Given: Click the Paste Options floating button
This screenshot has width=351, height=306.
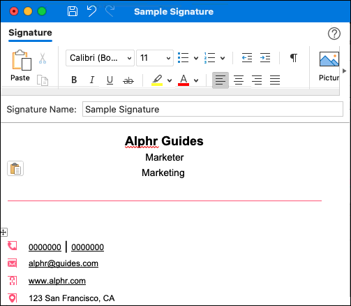Looking at the screenshot, I should point(15,168).
